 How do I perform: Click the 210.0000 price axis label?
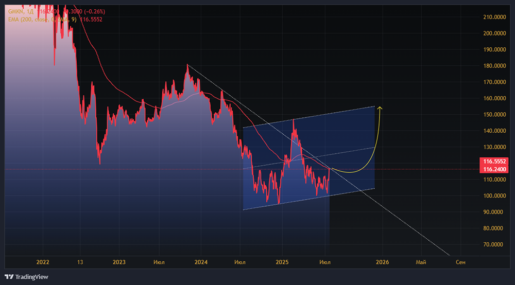(x=494, y=17)
